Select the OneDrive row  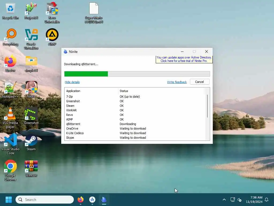[x=134, y=128]
